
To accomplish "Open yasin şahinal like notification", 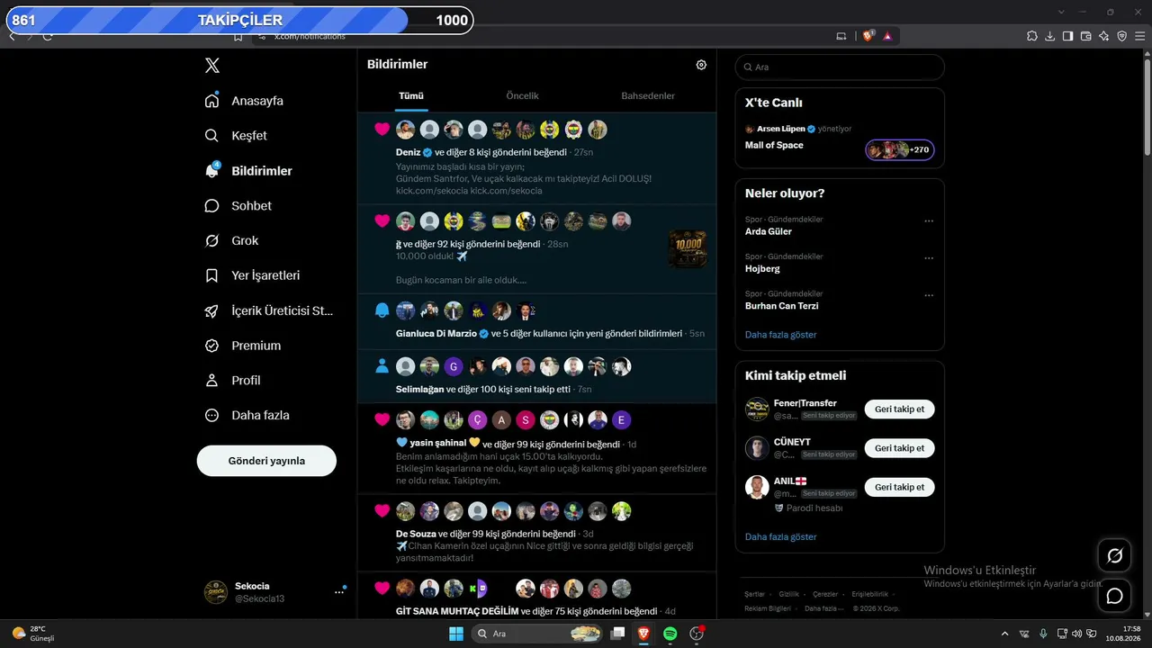I will pyautogui.click(x=536, y=448).
